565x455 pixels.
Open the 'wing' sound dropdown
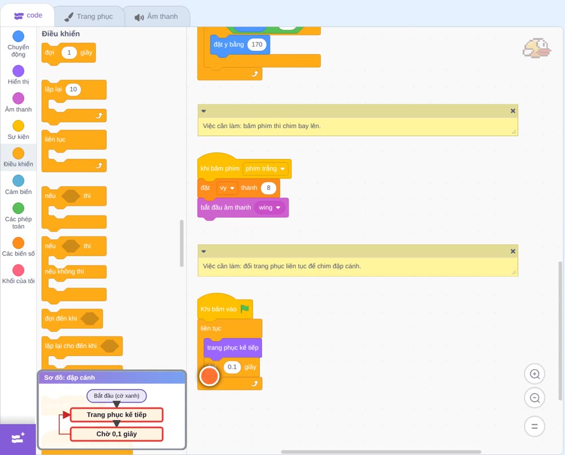[270, 207]
